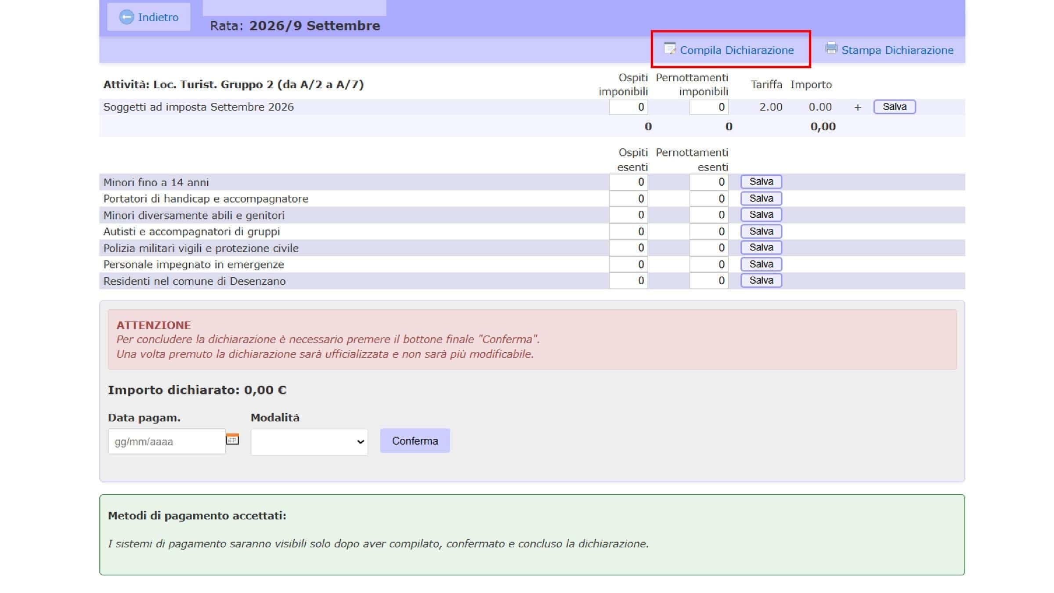Focus Pernottamenti esenti field for Minori fino a 14 anni
1054x593 pixels.
click(x=709, y=182)
